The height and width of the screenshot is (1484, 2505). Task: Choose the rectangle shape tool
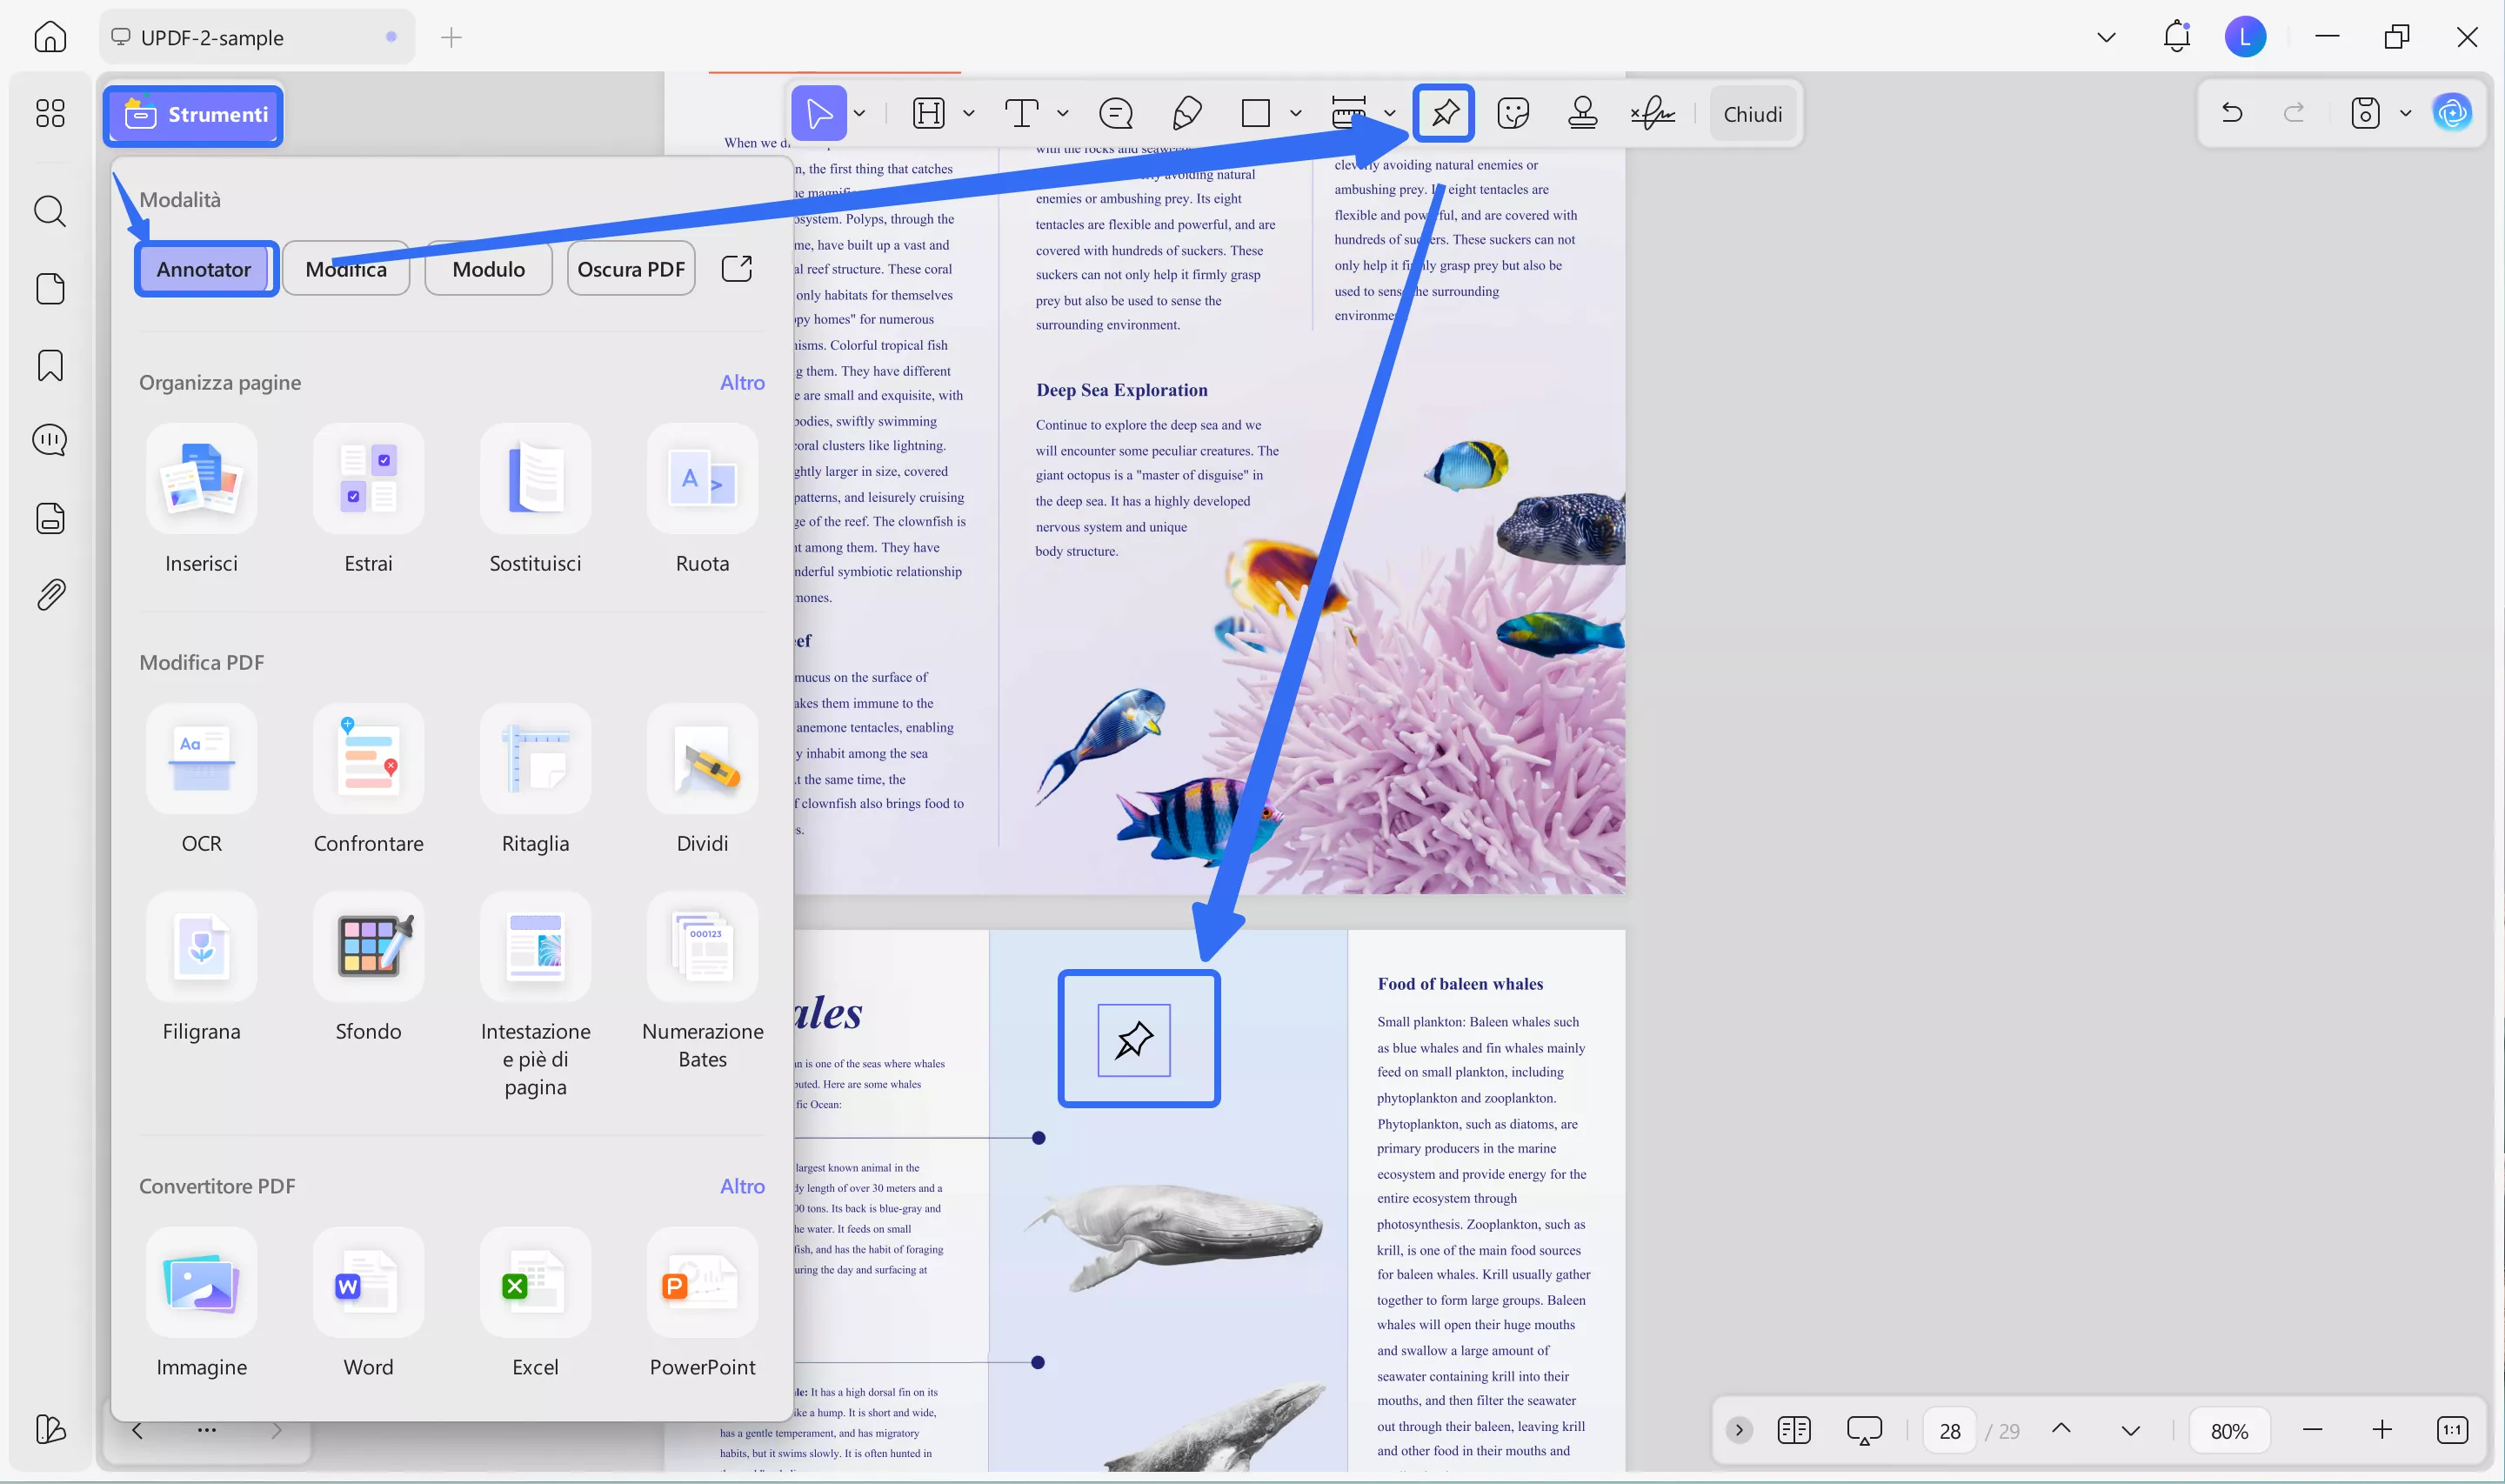tap(1255, 113)
